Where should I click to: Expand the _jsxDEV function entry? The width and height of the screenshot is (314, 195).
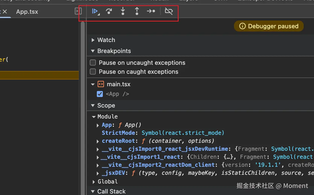pyautogui.click(x=98, y=173)
